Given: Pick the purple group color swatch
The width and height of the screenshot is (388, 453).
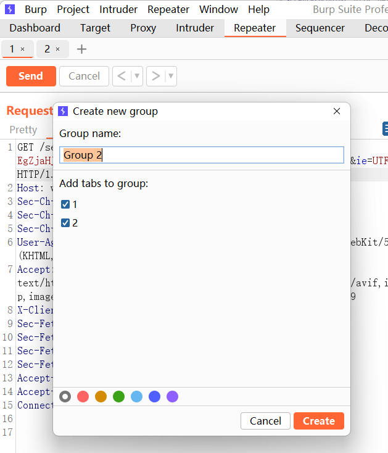Looking at the screenshot, I should click(172, 397).
